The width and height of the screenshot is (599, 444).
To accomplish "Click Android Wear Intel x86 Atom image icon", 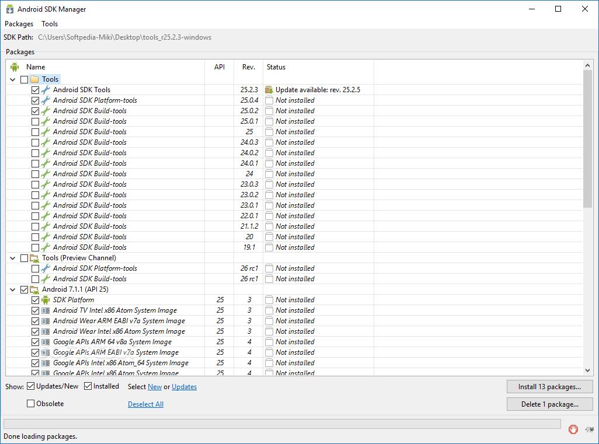I will click(x=46, y=331).
